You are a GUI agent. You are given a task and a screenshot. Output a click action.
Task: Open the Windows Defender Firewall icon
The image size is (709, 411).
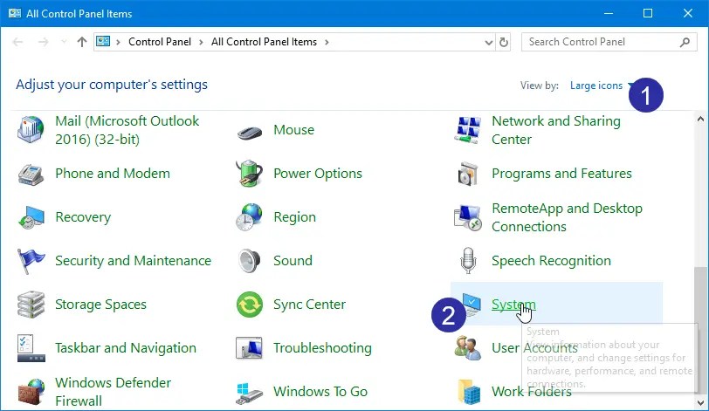pos(31,392)
